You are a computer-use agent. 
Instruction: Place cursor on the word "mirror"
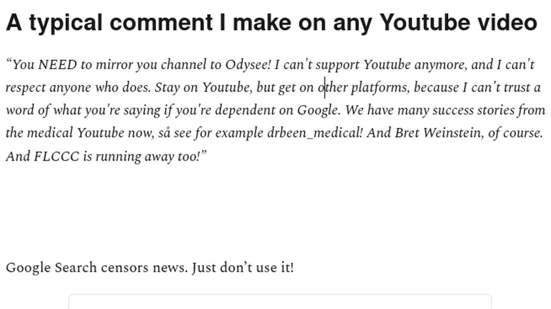115,65
